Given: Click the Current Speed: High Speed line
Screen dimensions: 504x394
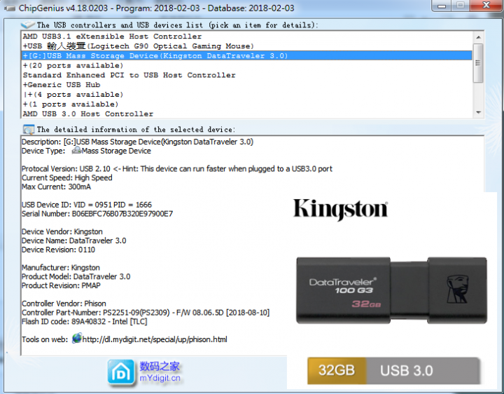Looking at the screenshot, I should tap(67, 177).
